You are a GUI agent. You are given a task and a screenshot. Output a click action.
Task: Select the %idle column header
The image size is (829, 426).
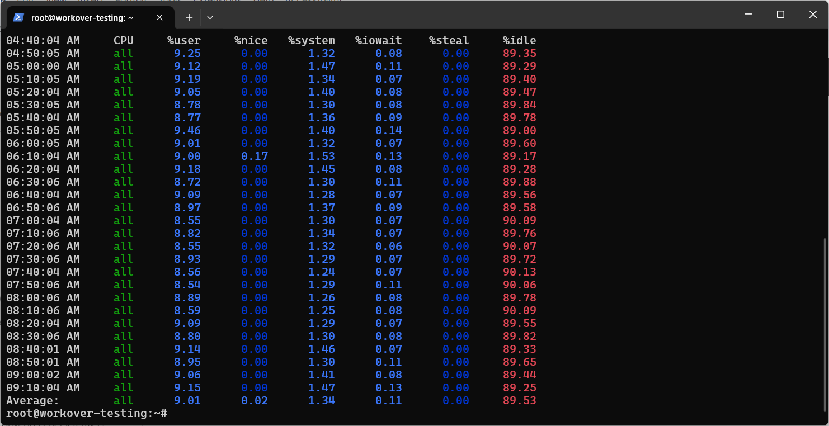tap(519, 40)
